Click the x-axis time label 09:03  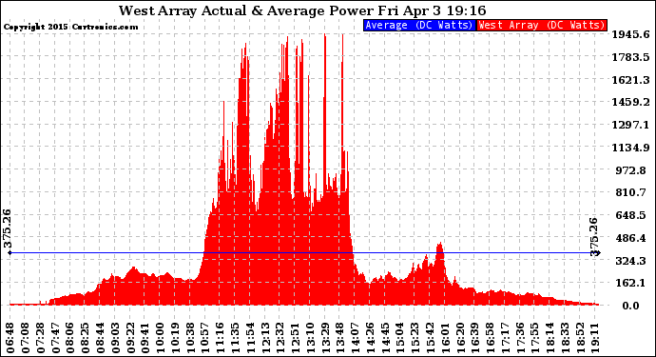(x=115, y=338)
